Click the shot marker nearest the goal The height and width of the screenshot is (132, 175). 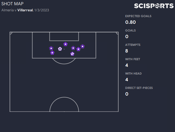pyautogui.click(x=65, y=44)
